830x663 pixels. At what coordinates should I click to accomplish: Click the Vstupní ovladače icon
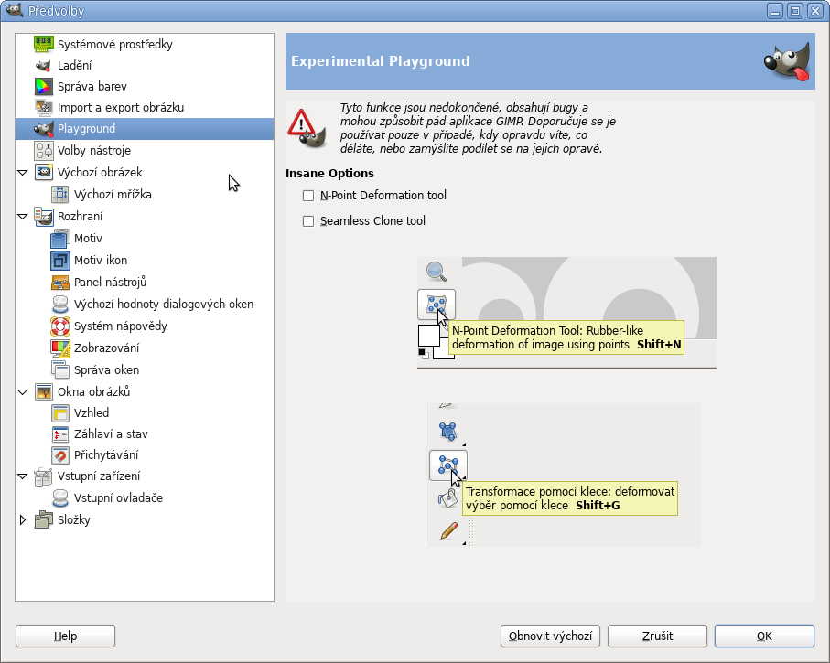[59, 497]
